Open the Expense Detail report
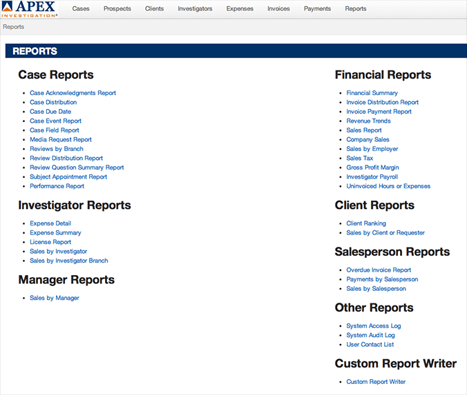The width and height of the screenshot is (467, 395). (50, 223)
